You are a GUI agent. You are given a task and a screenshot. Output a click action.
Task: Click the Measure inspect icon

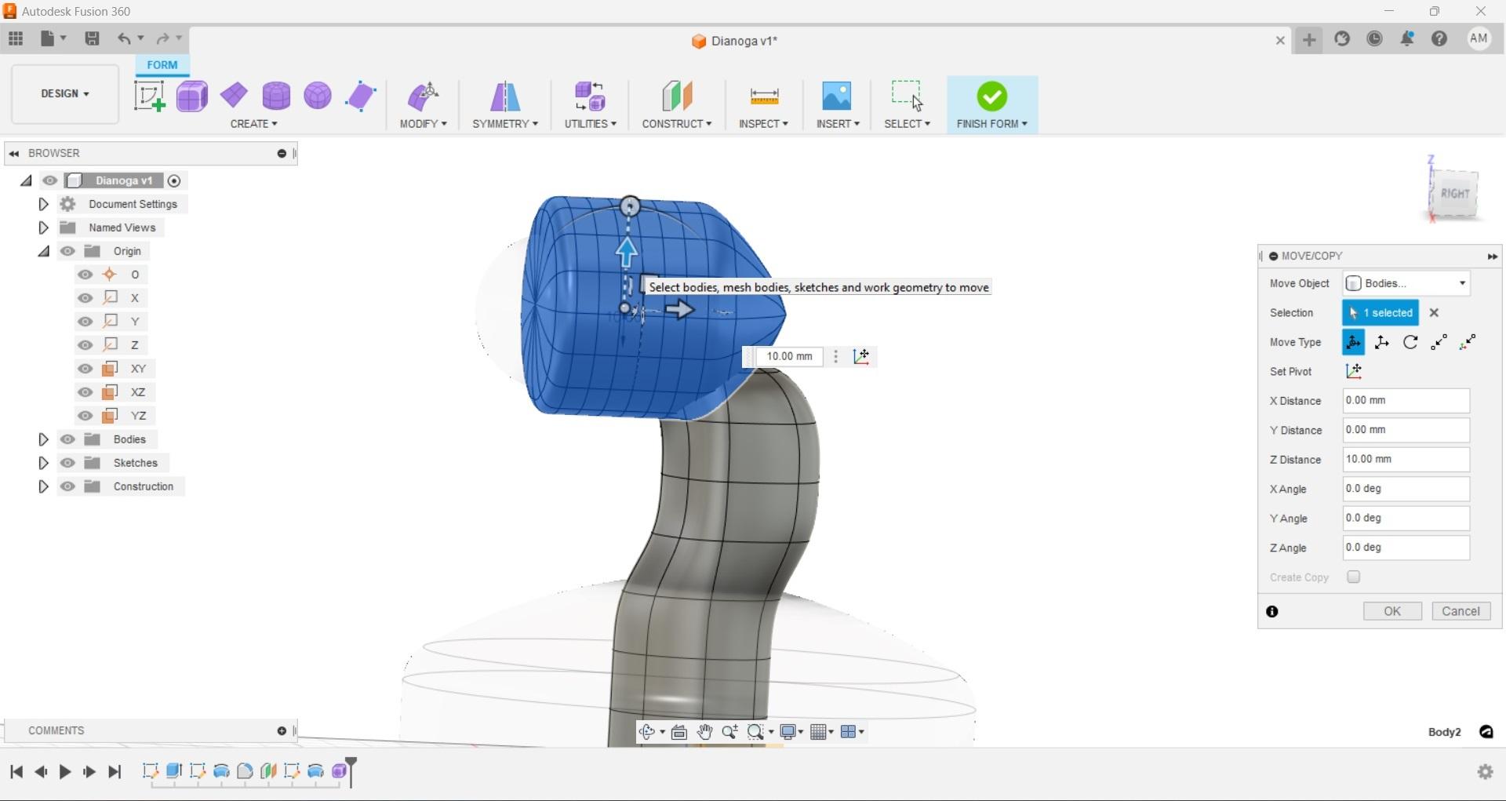[x=764, y=96]
